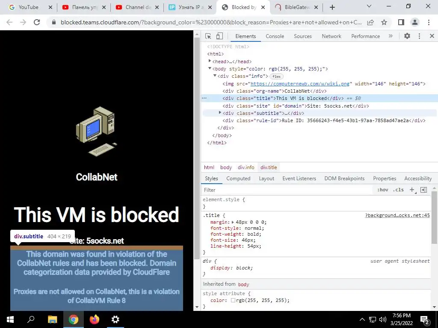Screen dimensions: 438x328
Task: Go back to the previous page
Action: click(x=9, y=22)
